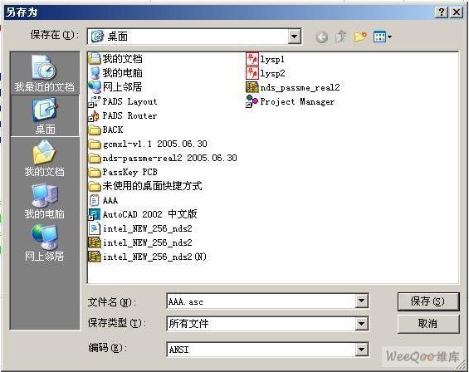
Task: Select the BACK folder
Action: (106, 130)
